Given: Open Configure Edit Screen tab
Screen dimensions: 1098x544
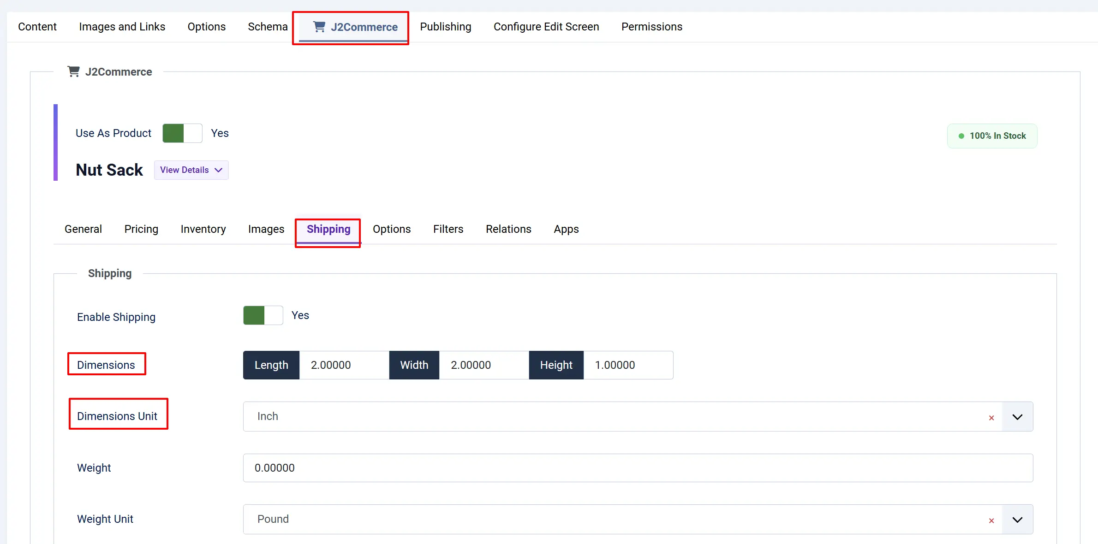Looking at the screenshot, I should tap(546, 27).
